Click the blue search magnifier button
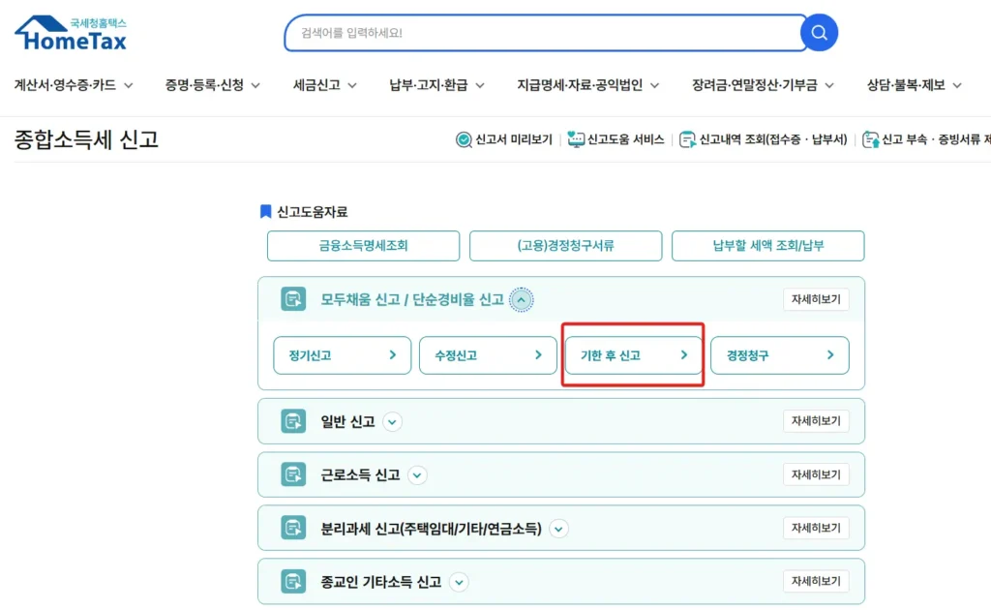Screen dimensions: 991x610 tap(819, 32)
